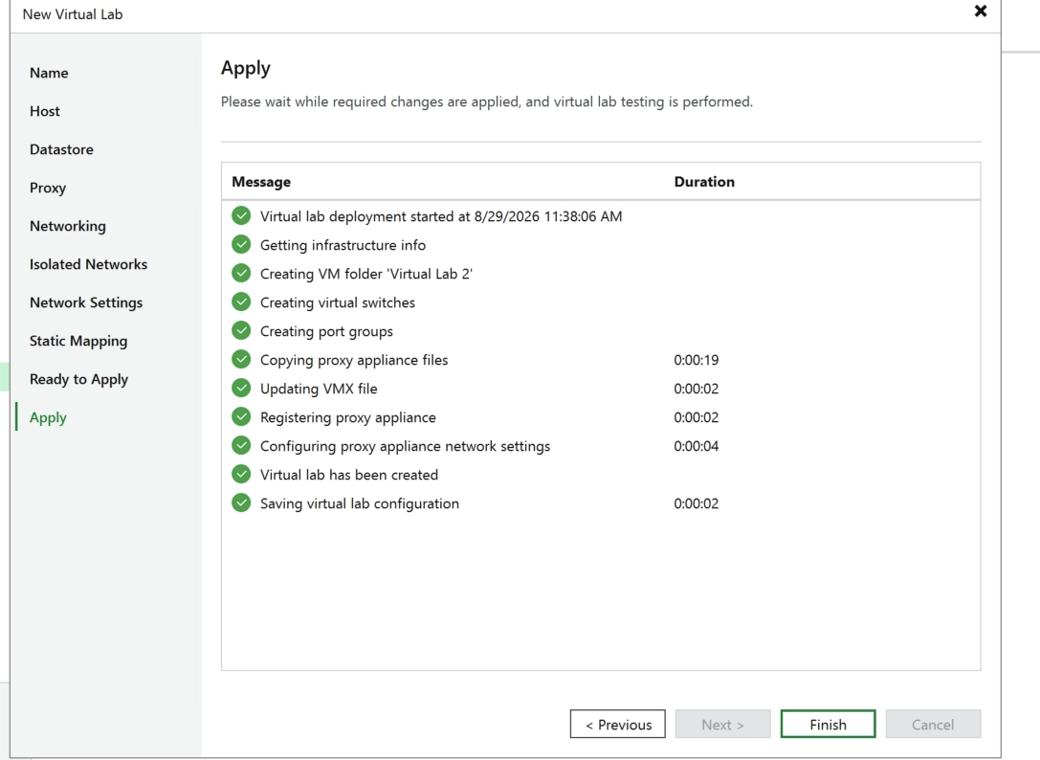Select "Creating VM folder 'Virtual Lab 2'" text
Viewport: 1040px width, 760px height.
(366, 274)
